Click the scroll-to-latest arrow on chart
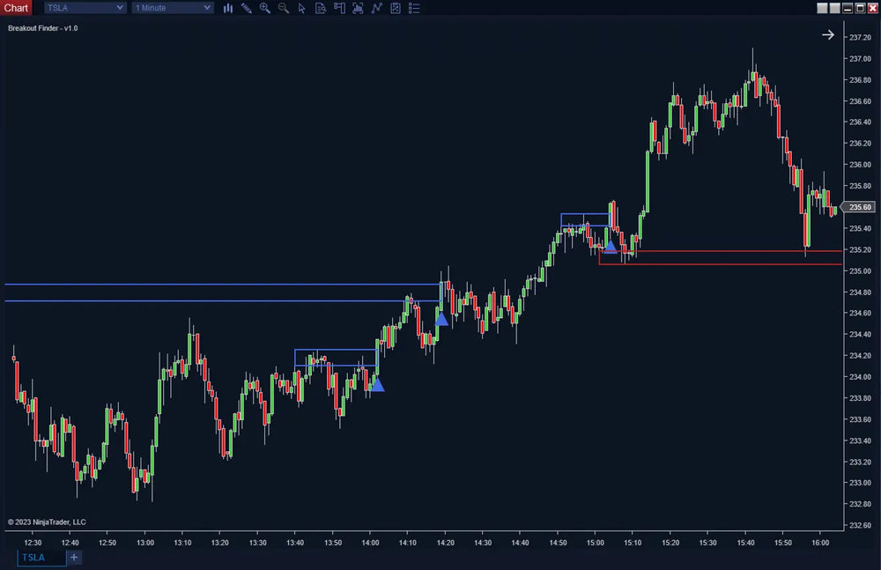The image size is (881, 570). coord(827,34)
